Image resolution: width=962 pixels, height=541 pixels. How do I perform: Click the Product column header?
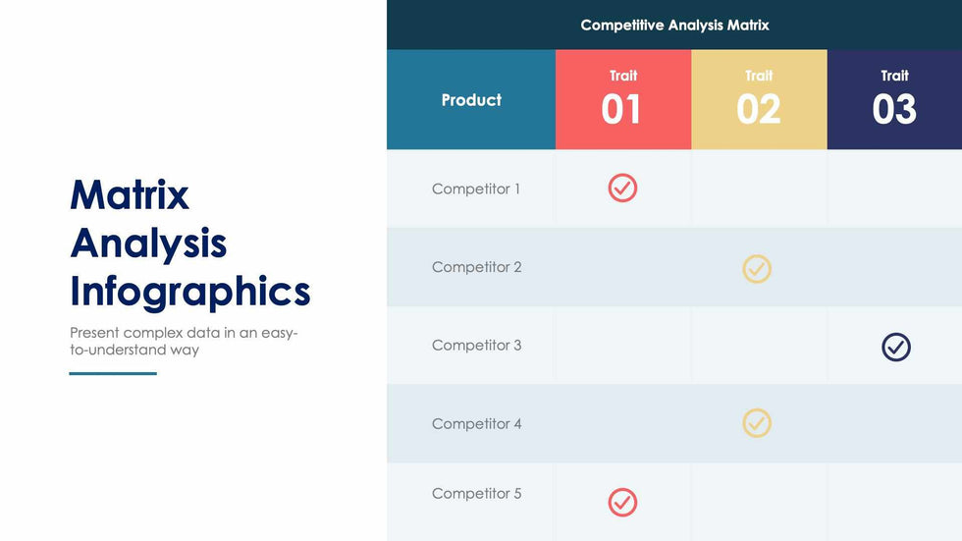[x=471, y=100]
